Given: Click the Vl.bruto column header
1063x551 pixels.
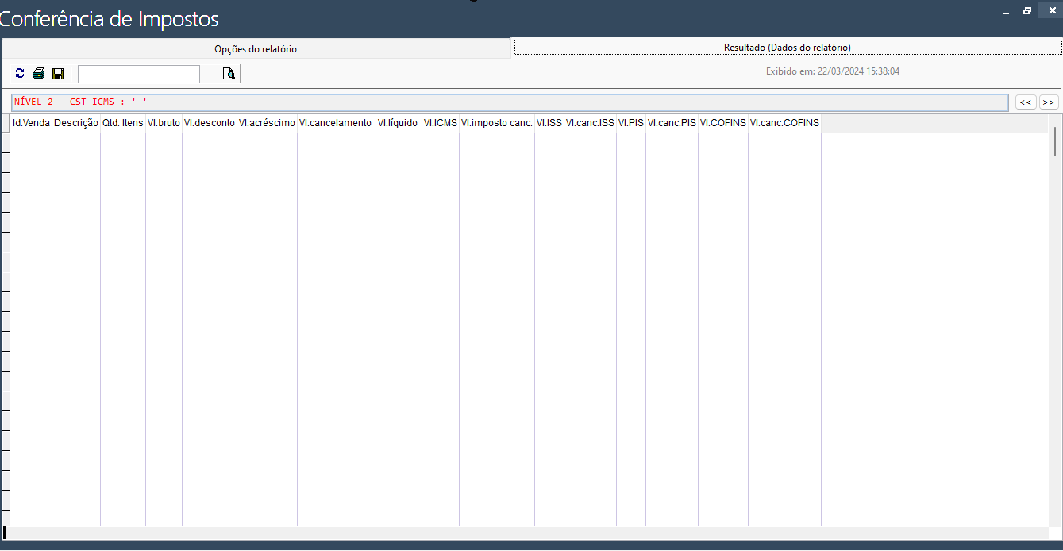Looking at the screenshot, I should pyautogui.click(x=164, y=123).
